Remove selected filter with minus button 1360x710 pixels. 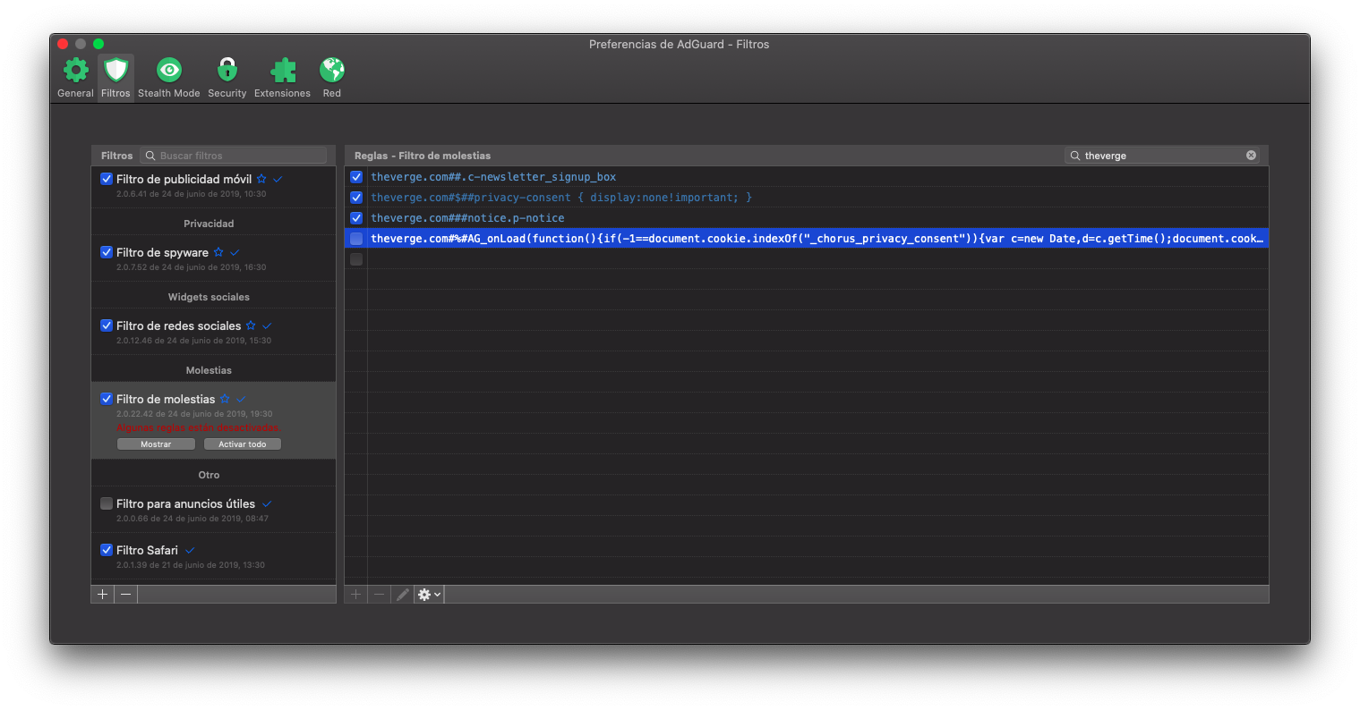point(126,595)
